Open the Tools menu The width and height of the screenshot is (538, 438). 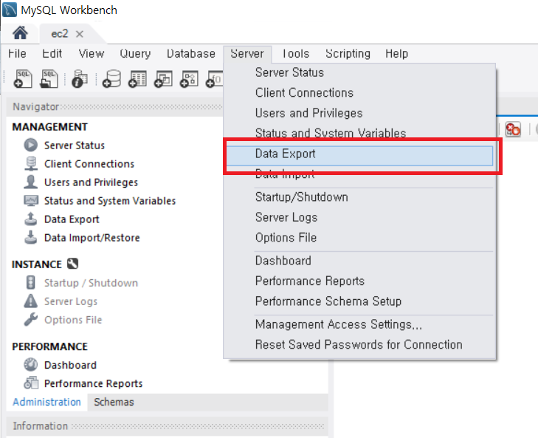click(x=296, y=54)
